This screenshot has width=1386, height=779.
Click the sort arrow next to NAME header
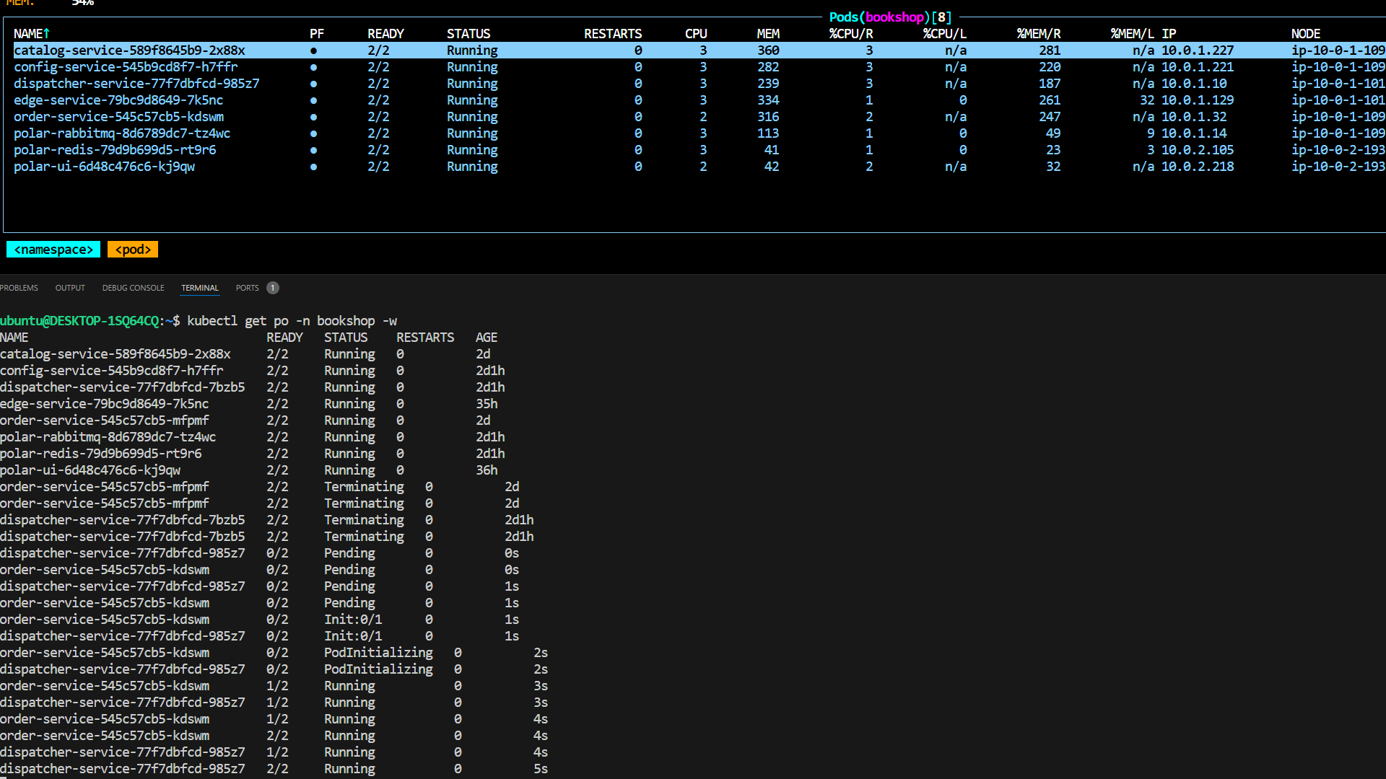[47, 34]
